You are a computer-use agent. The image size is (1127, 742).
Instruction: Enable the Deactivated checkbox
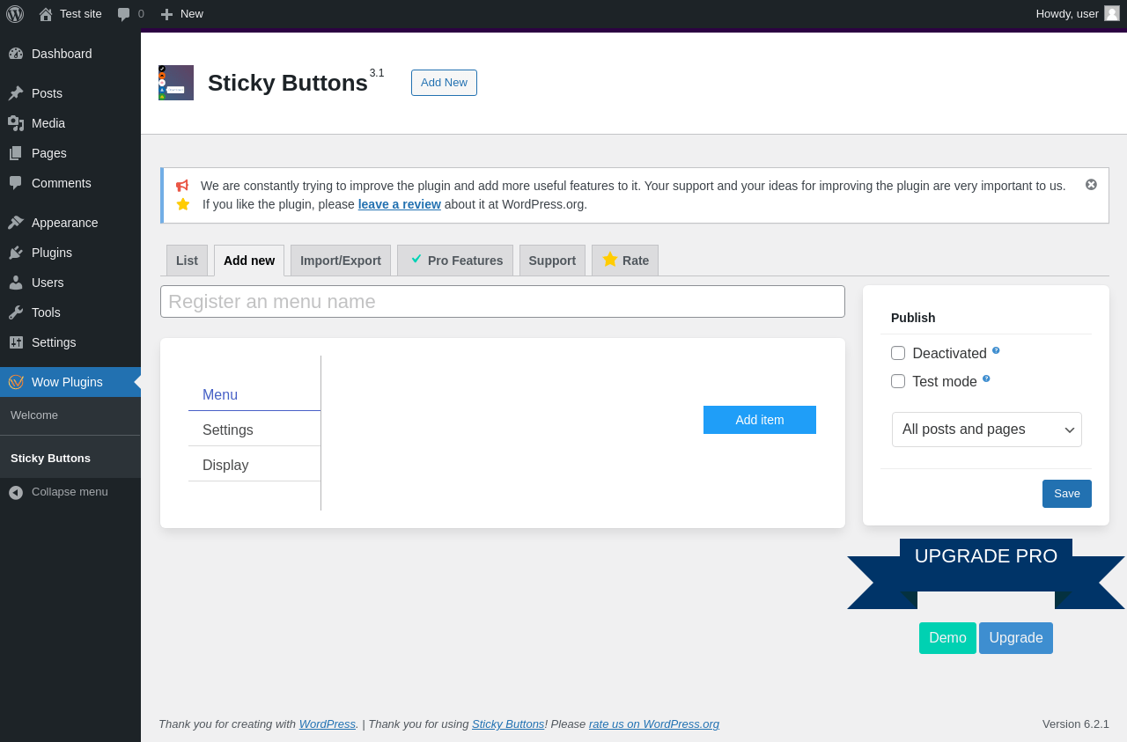click(x=898, y=353)
